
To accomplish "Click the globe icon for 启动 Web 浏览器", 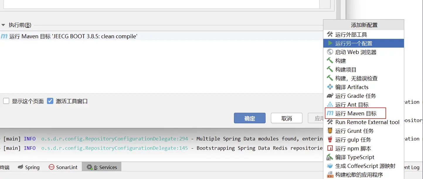I will (x=330, y=52).
